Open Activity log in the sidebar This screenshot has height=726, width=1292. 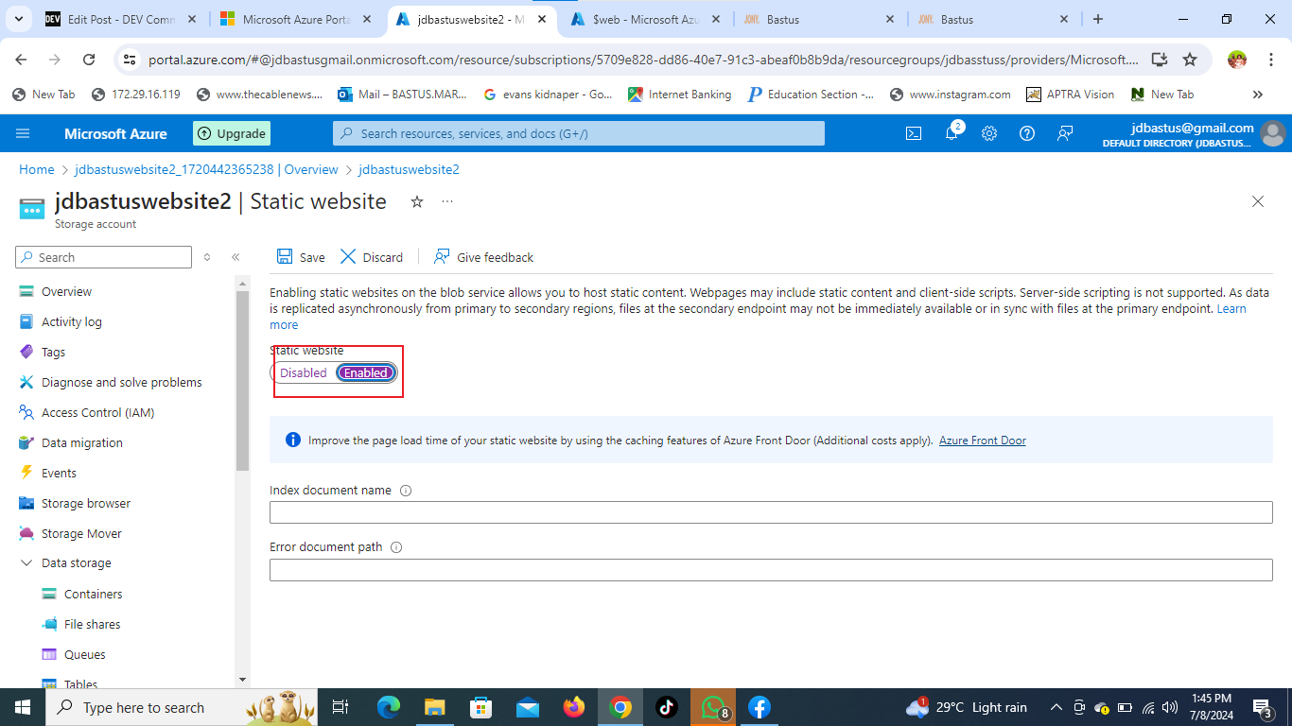pos(71,322)
